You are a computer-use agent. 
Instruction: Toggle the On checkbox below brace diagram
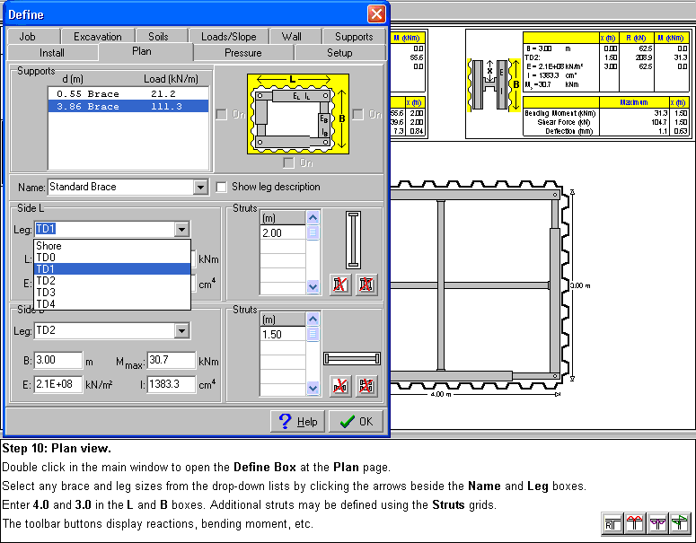tap(288, 162)
